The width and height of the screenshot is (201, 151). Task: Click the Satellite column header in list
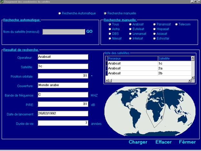point(175,59)
